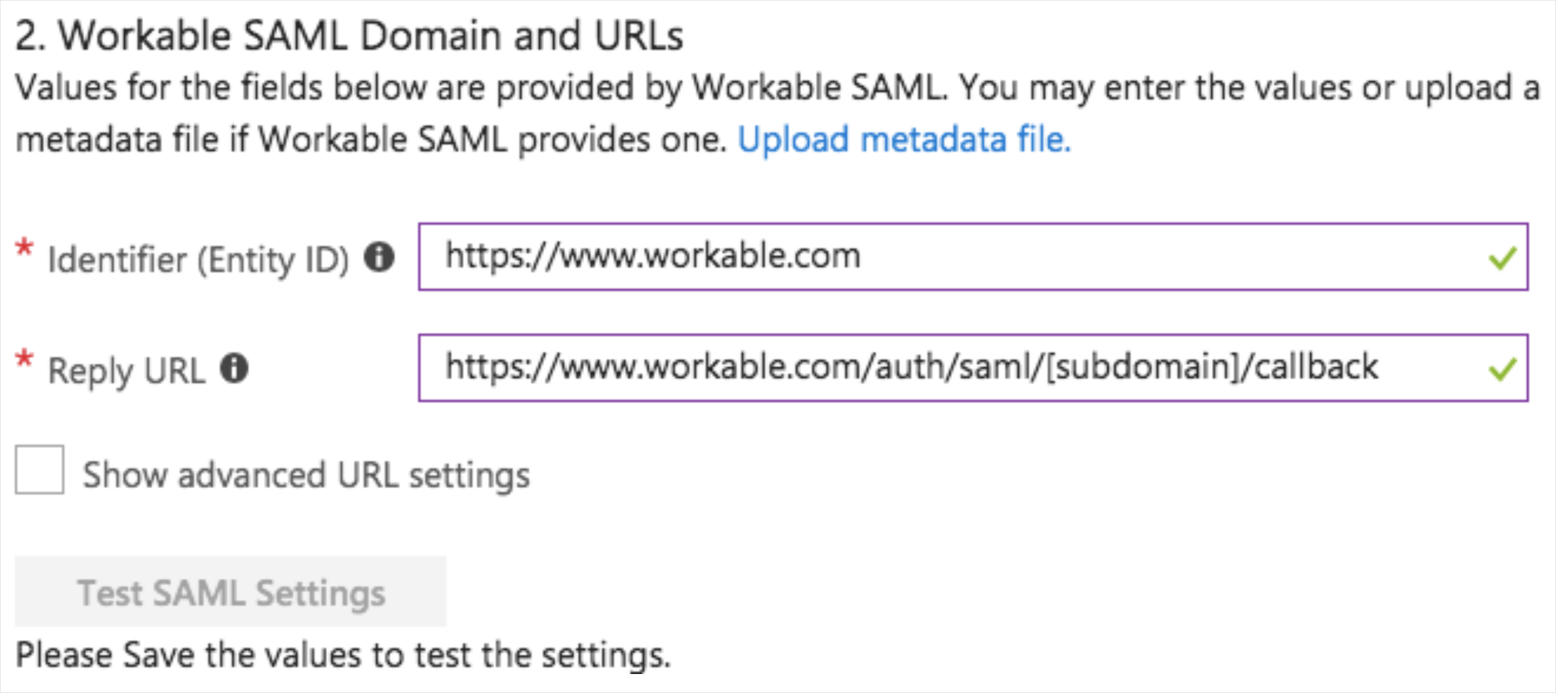Click green checkmark in Identifier field
Viewport: 1556px width, 693px height.
pos(1502,258)
